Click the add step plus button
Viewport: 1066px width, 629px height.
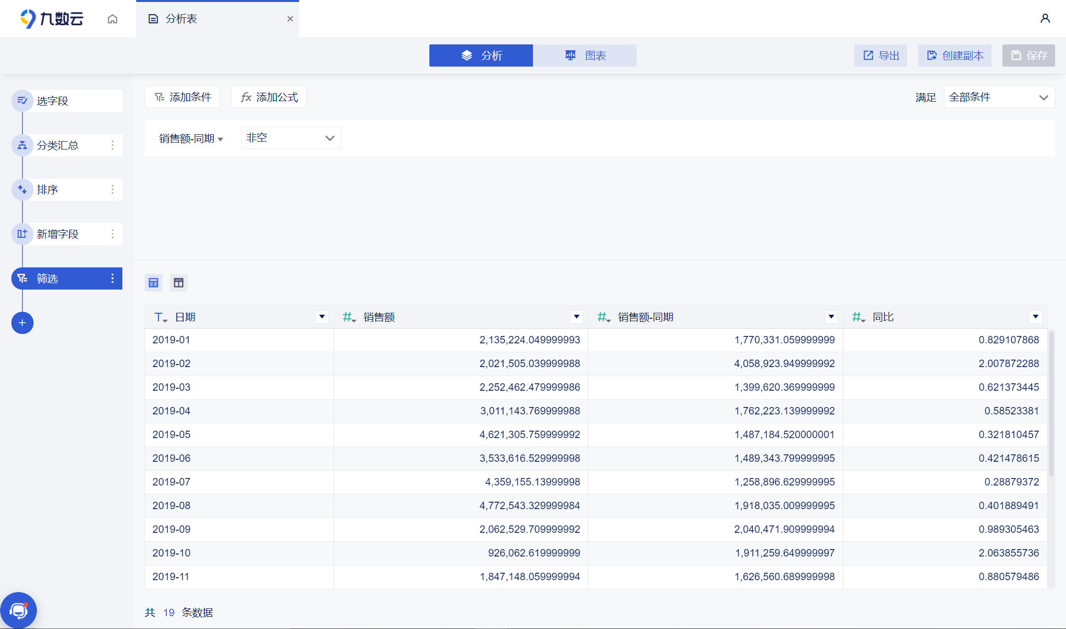click(22, 323)
